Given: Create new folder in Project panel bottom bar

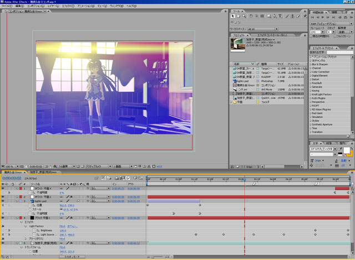Looking at the screenshot, I should click(x=237, y=167).
